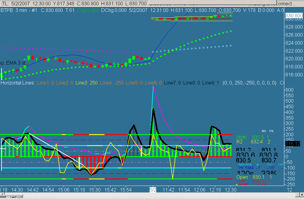This screenshot has width=304, height=199.
Task: Click the 'Line1: 0' parameter
Action: coord(46,83)
